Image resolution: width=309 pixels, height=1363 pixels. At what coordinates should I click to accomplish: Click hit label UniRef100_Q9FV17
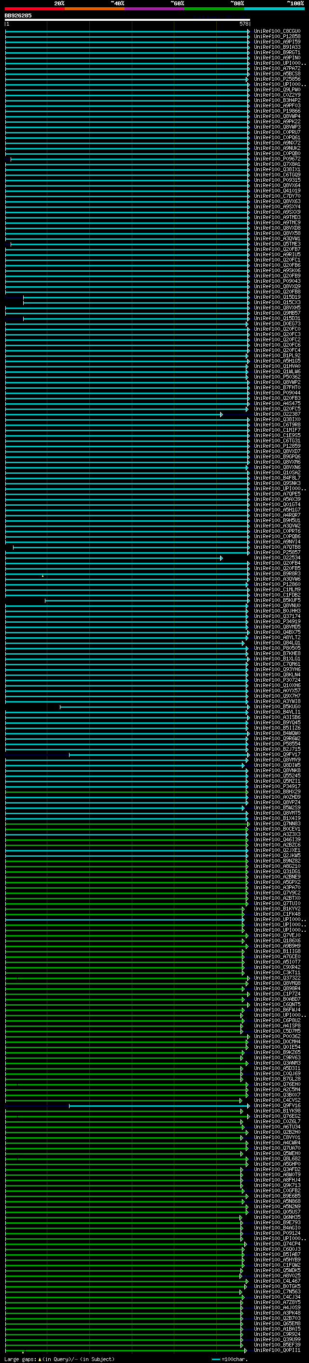tap(277, 755)
